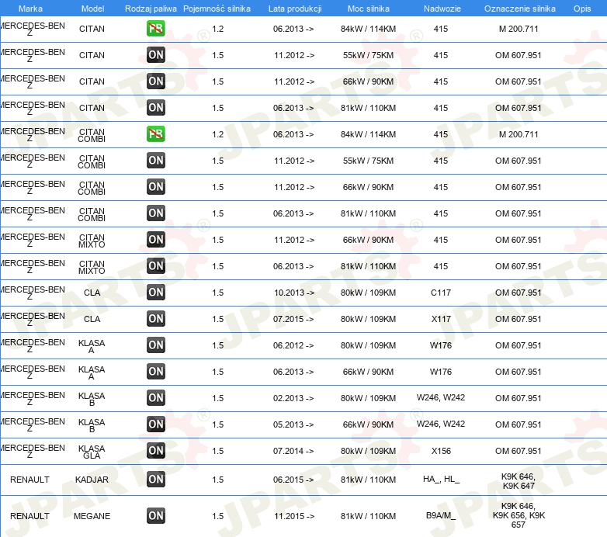Image resolution: width=607 pixels, height=537 pixels.
Task: Click the Pojemność silnika column header
Action: [x=217, y=9]
